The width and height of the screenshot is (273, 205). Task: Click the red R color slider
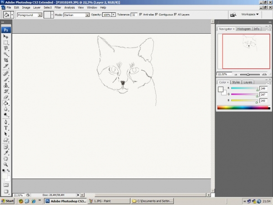(x=244, y=88)
